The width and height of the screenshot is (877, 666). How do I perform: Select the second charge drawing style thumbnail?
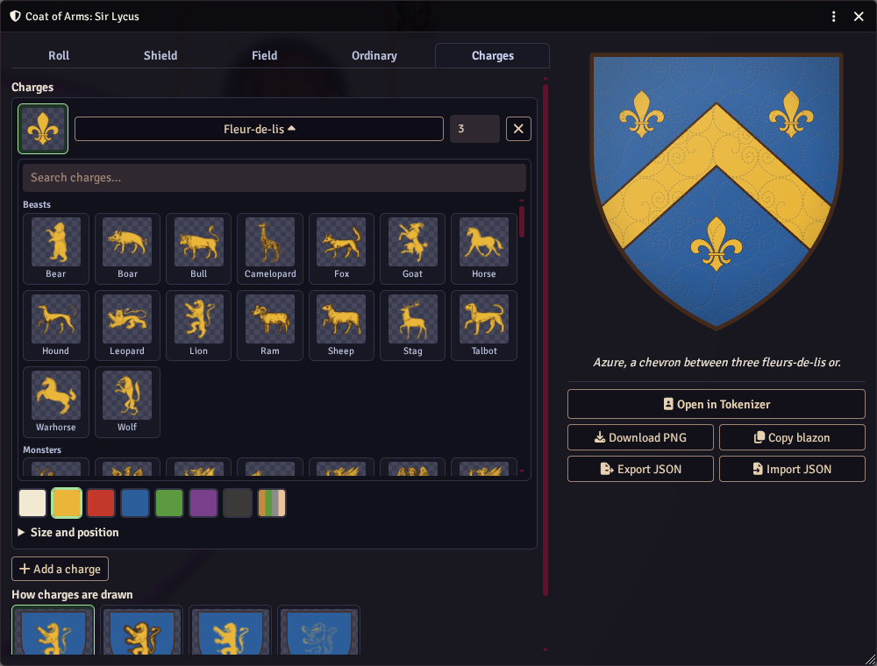(141, 630)
